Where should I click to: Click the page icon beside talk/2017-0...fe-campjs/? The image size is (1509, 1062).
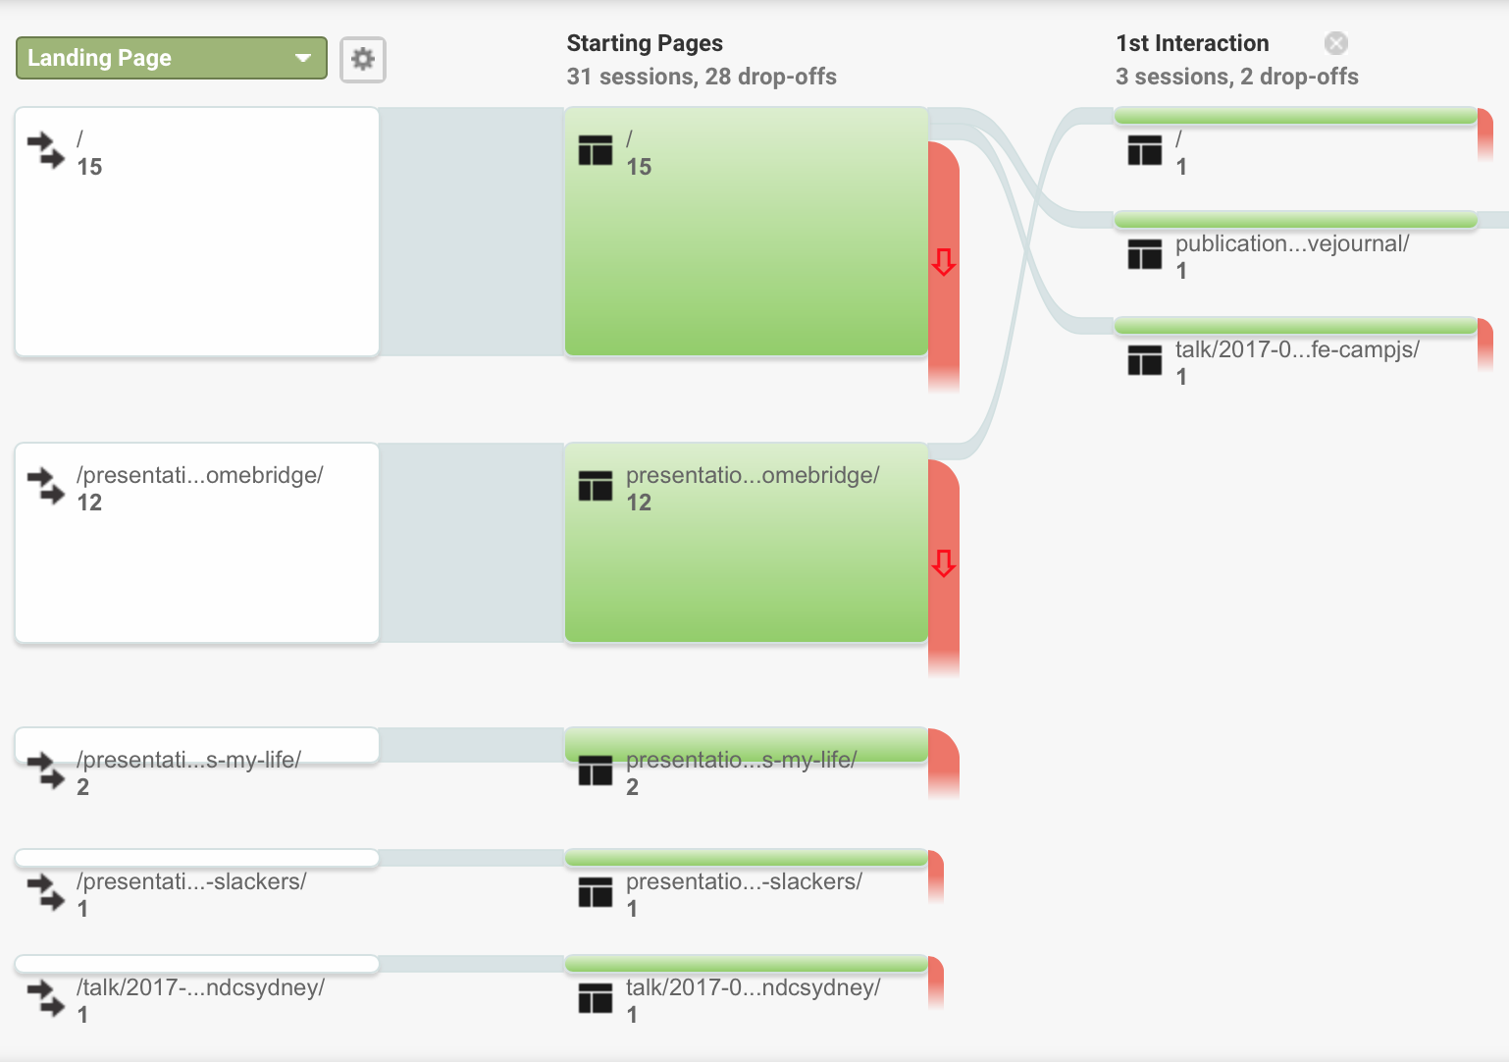pyautogui.click(x=1145, y=360)
